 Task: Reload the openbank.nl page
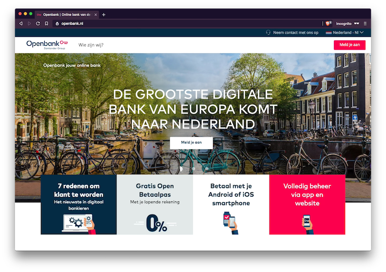click(x=38, y=23)
